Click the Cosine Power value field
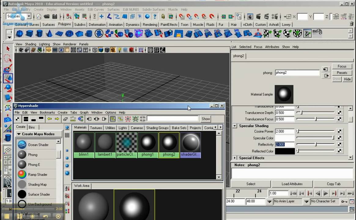Viewport: 356px width, 220px height. point(285,131)
